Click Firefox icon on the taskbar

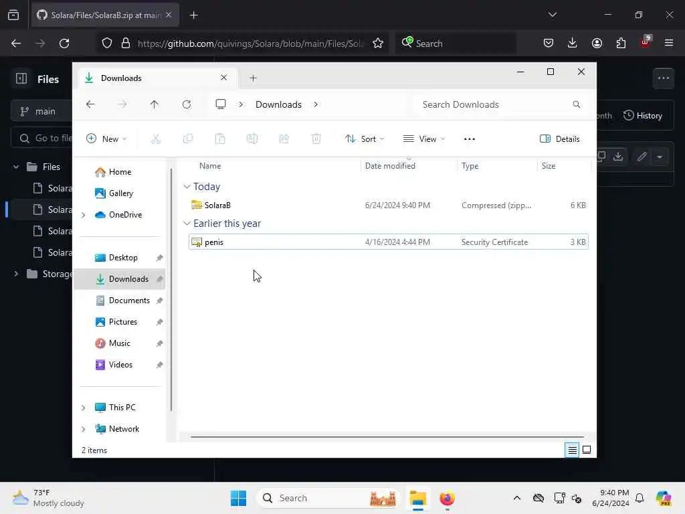tap(447, 498)
